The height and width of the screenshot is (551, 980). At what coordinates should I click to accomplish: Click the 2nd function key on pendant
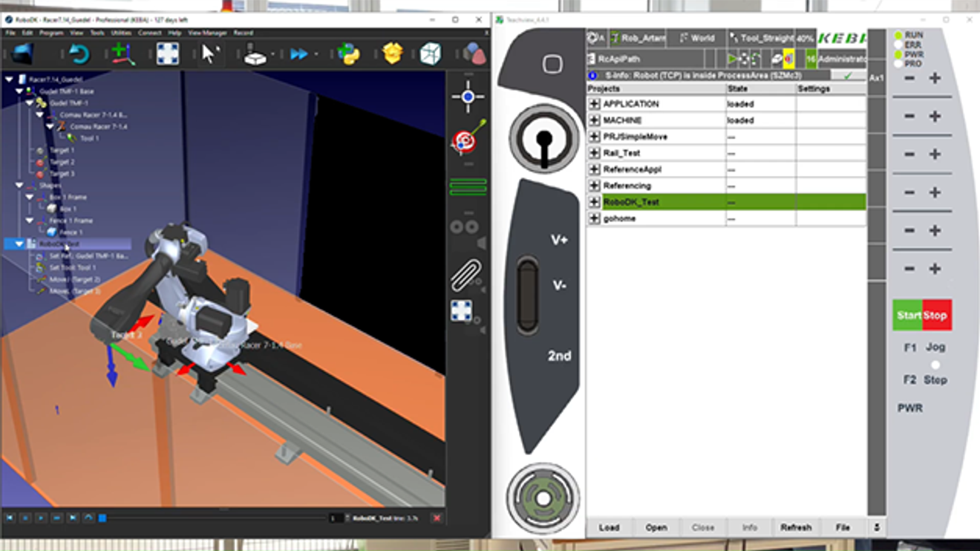(x=559, y=356)
